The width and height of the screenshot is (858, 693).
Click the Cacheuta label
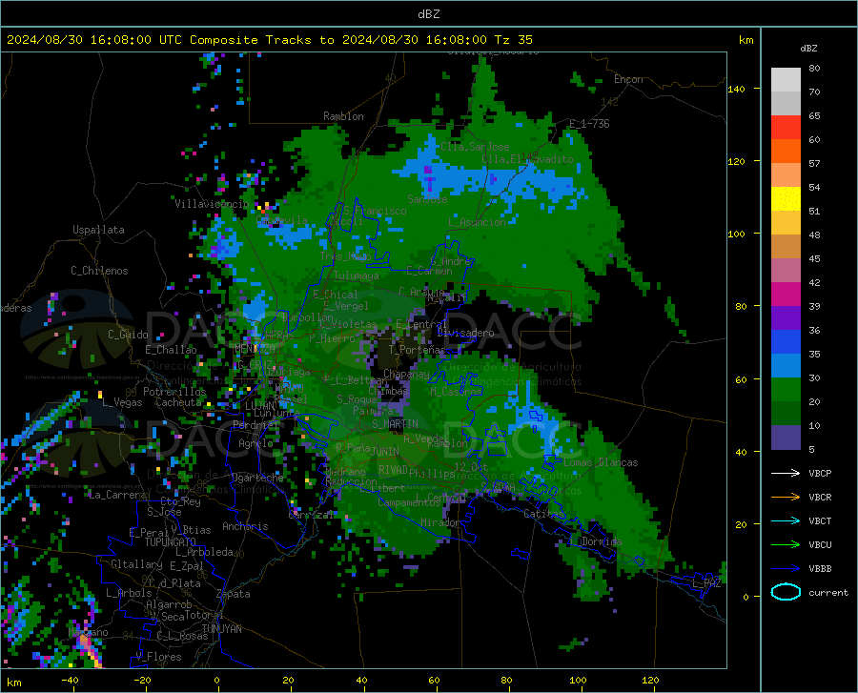(178, 402)
